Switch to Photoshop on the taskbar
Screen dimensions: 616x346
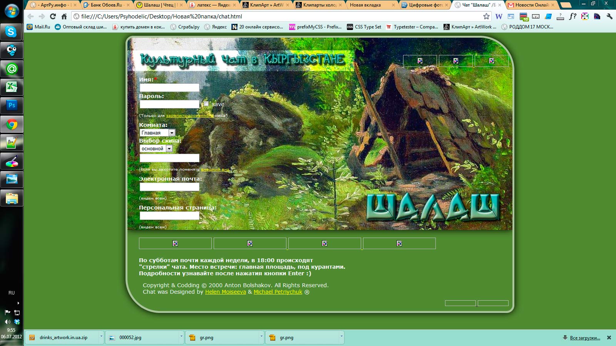(x=12, y=105)
